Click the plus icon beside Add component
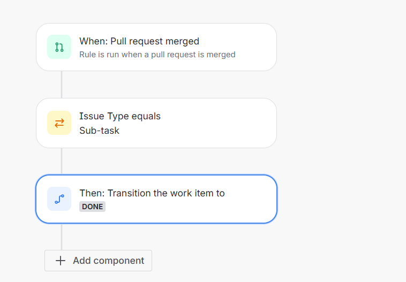 [x=61, y=261]
